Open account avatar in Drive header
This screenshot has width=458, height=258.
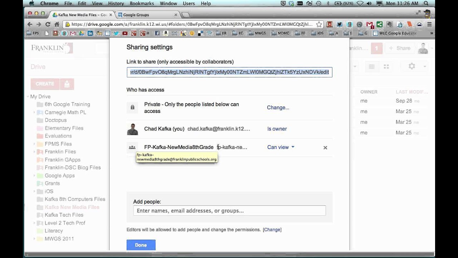[x=423, y=48]
